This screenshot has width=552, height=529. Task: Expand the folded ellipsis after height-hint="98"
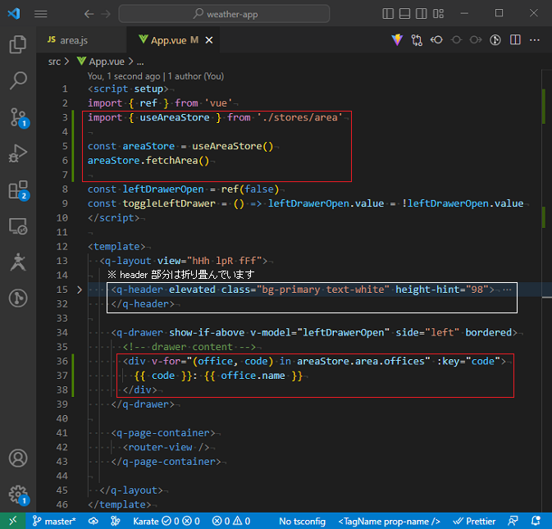[507, 290]
